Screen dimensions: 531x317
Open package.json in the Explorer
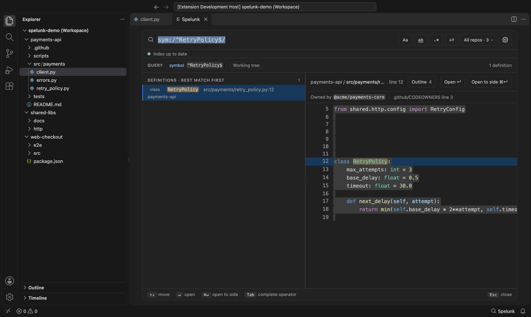[x=73, y=161]
